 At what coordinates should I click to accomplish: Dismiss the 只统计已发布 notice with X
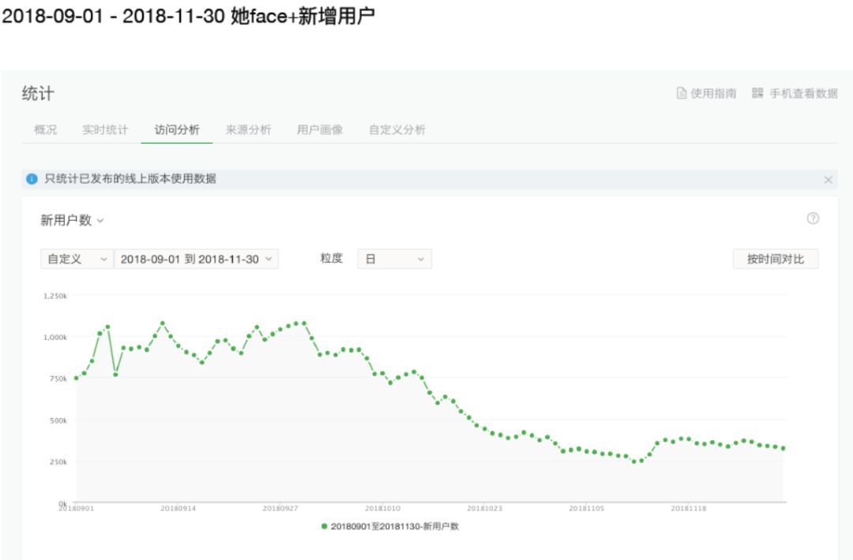tap(828, 180)
